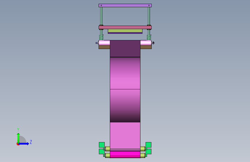Viewport: 250px width, 162px height.
Task: Select the lower-left green bracket
Action: [x=102, y=152]
